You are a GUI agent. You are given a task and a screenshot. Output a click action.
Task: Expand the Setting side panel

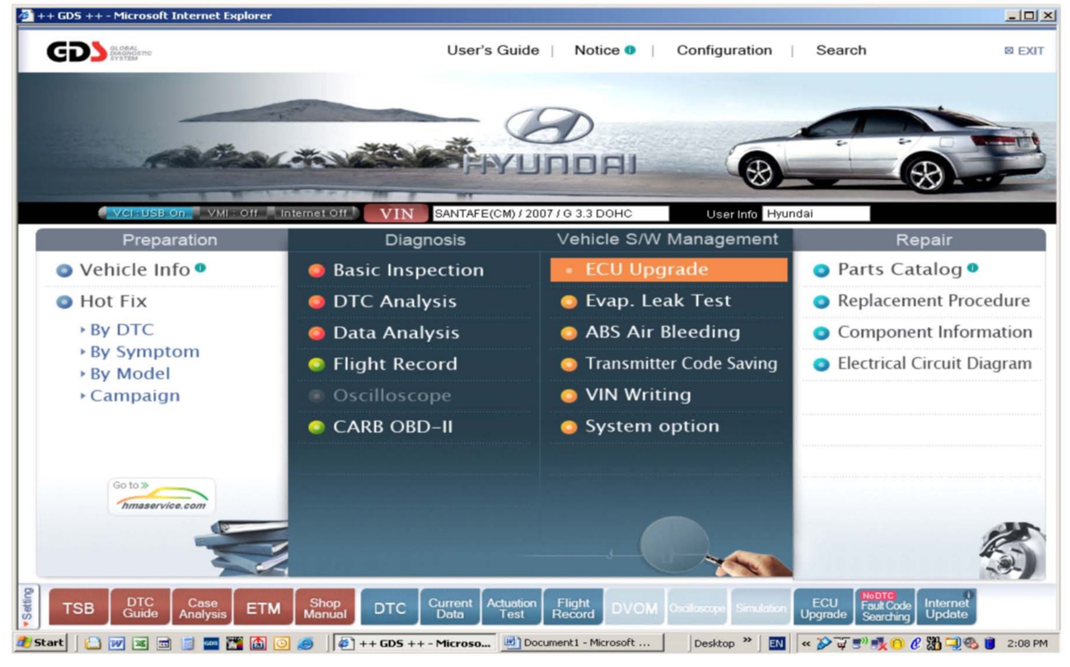(27, 607)
